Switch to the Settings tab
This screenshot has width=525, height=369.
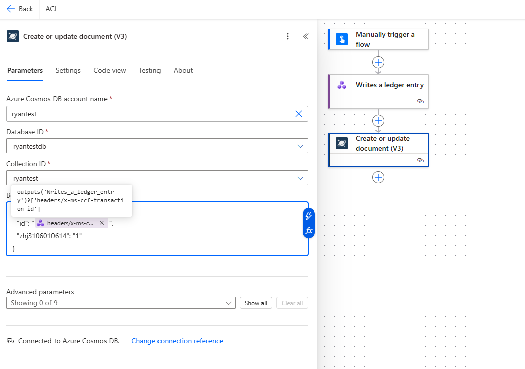(68, 70)
